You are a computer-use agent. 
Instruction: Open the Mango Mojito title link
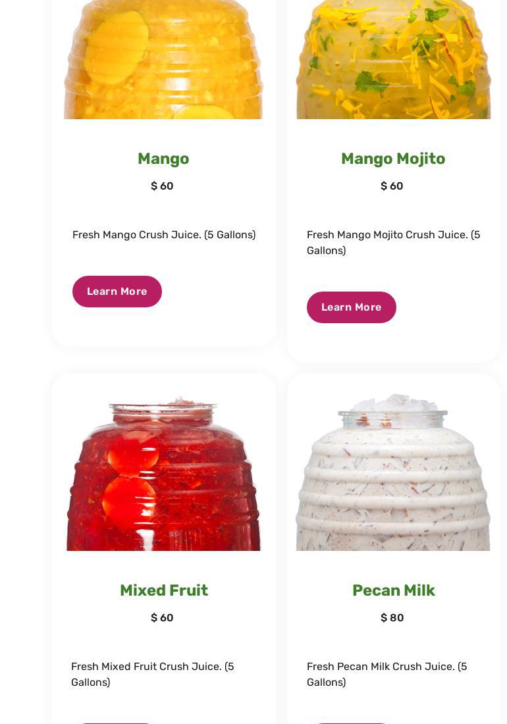click(x=393, y=159)
